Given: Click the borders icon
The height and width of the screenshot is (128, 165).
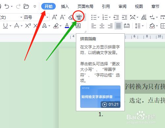Looking at the screenshot, I should coord(163,26).
